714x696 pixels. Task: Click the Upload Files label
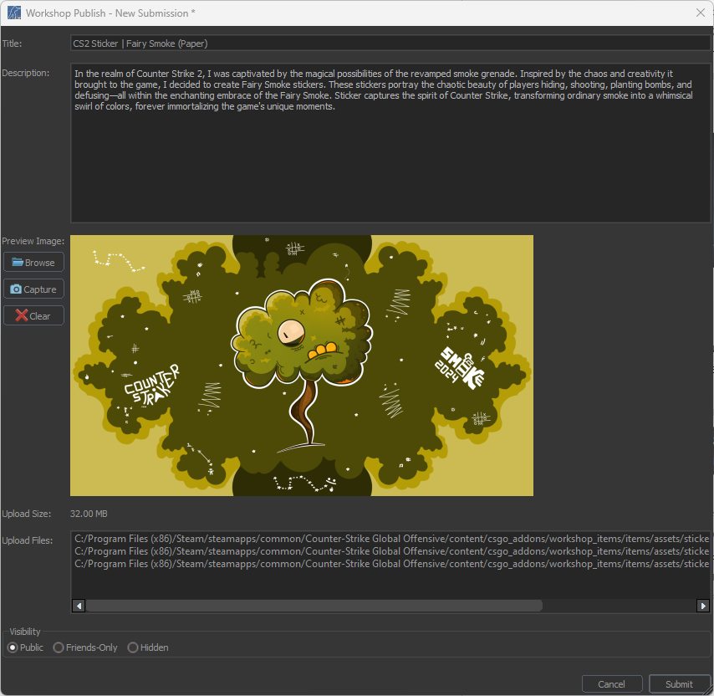28,540
